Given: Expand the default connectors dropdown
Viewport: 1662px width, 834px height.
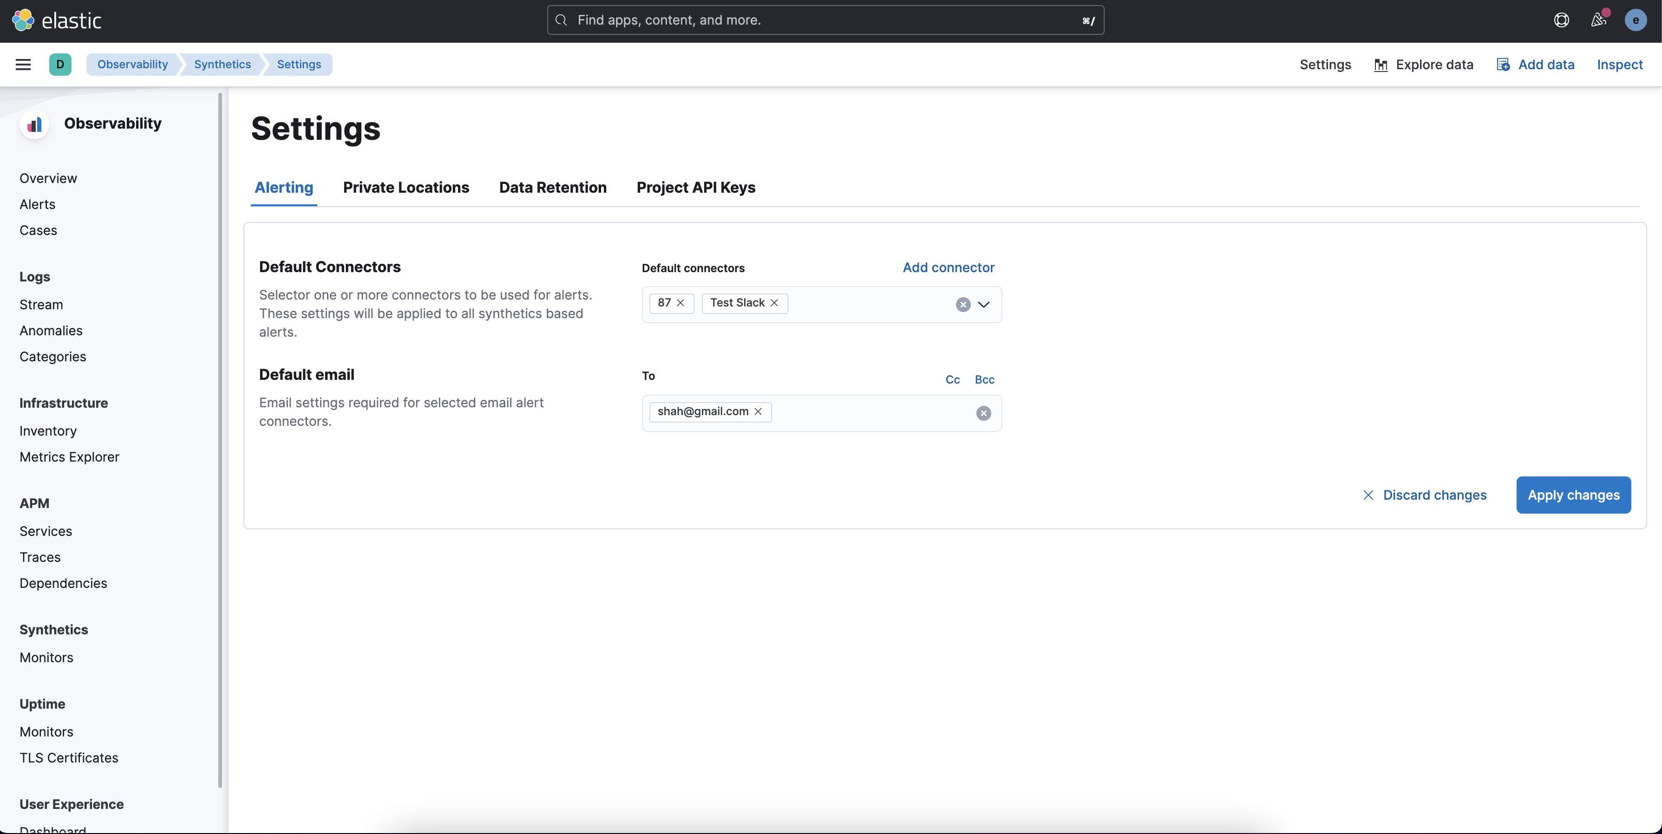Looking at the screenshot, I should [983, 305].
